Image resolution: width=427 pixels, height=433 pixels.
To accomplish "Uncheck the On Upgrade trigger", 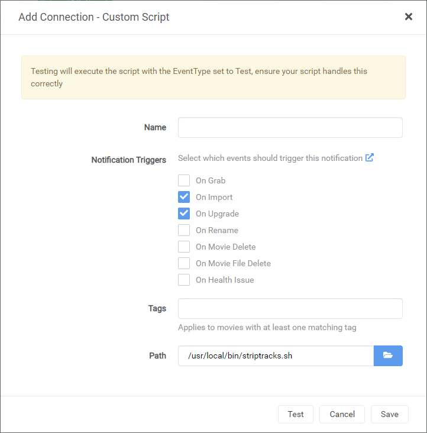I will (x=184, y=214).
